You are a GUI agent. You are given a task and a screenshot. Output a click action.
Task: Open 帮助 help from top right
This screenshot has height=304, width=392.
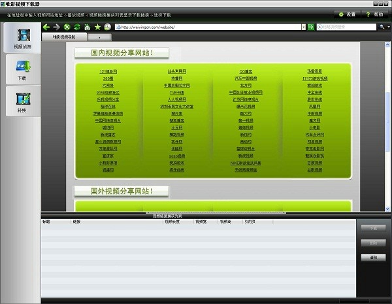click(x=375, y=14)
